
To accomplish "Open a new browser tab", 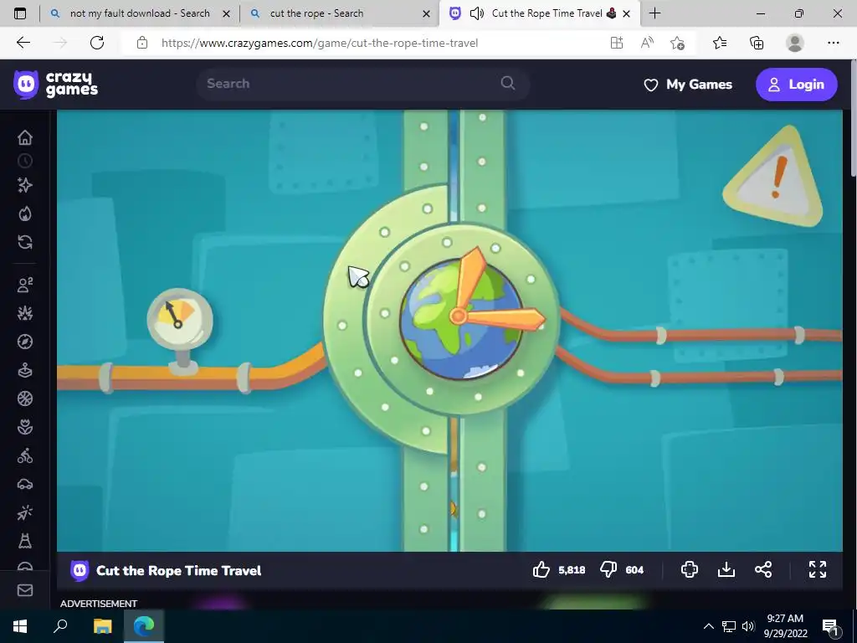I will pyautogui.click(x=654, y=13).
